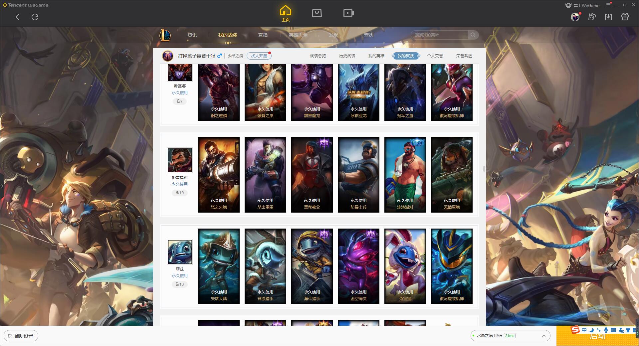Click the left edge sidebar expand arrow

(2, 186)
